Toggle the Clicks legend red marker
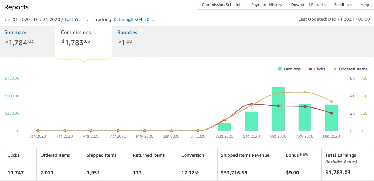Screen dimensions: 374x181 [x=310, y=69]
